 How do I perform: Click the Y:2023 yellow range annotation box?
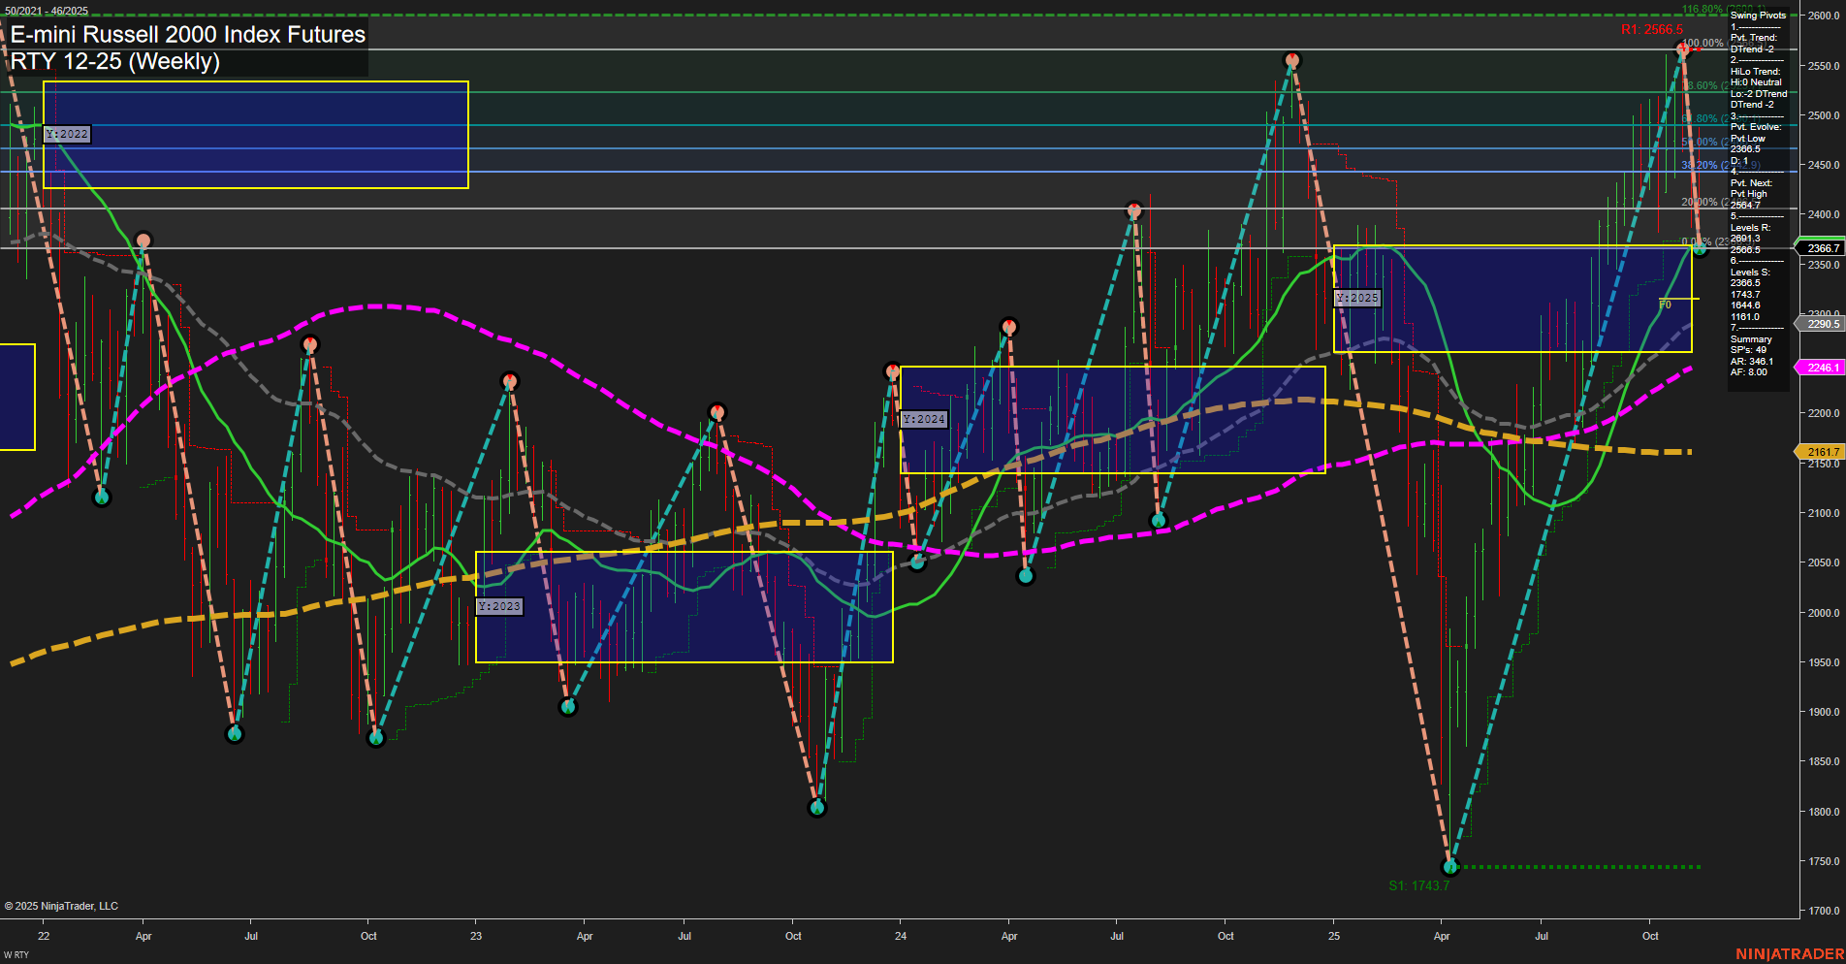(x=498, y=606)
